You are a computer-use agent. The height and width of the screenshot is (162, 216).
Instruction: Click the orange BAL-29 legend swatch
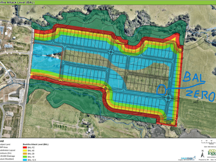tap(25, 154)
